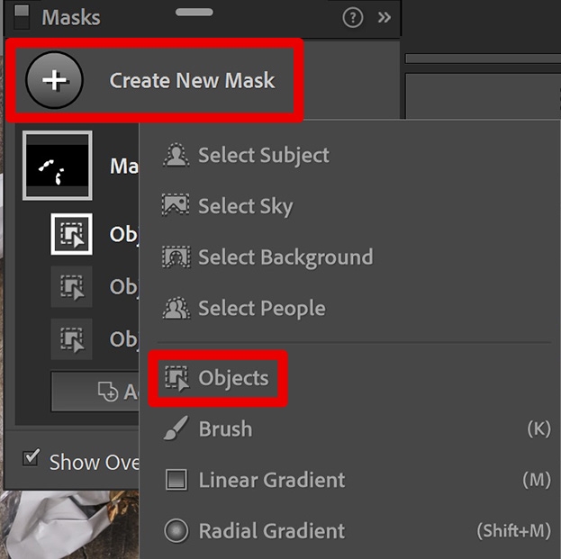
Task: Select the black-and-white mask thumbnail
Action: coord(58,166)
